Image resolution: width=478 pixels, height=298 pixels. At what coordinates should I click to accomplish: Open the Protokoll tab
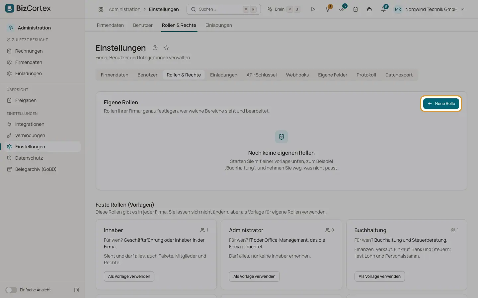click(366, 75)
